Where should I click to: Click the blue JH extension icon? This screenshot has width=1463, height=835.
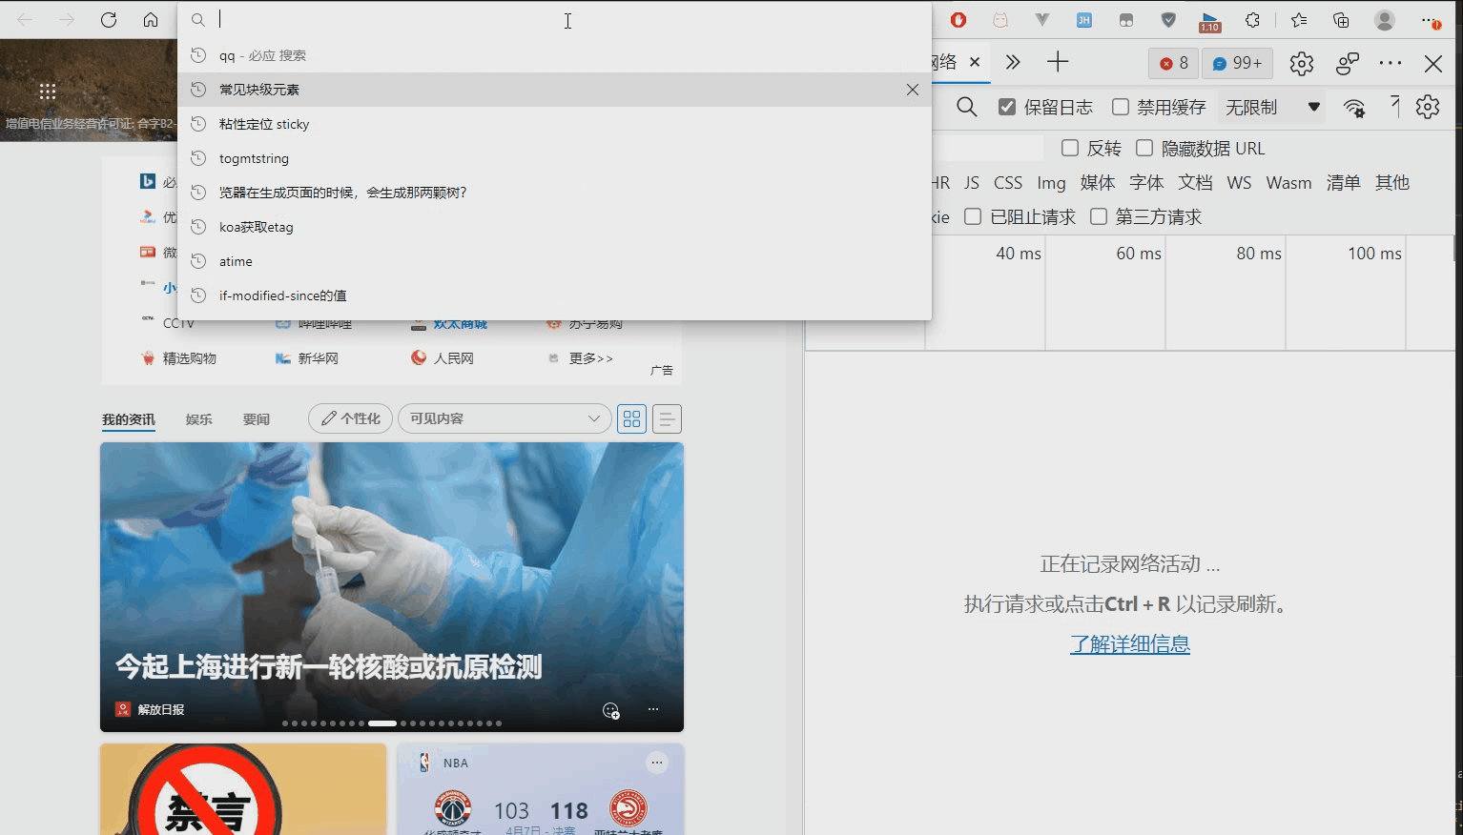point(1084,20)
